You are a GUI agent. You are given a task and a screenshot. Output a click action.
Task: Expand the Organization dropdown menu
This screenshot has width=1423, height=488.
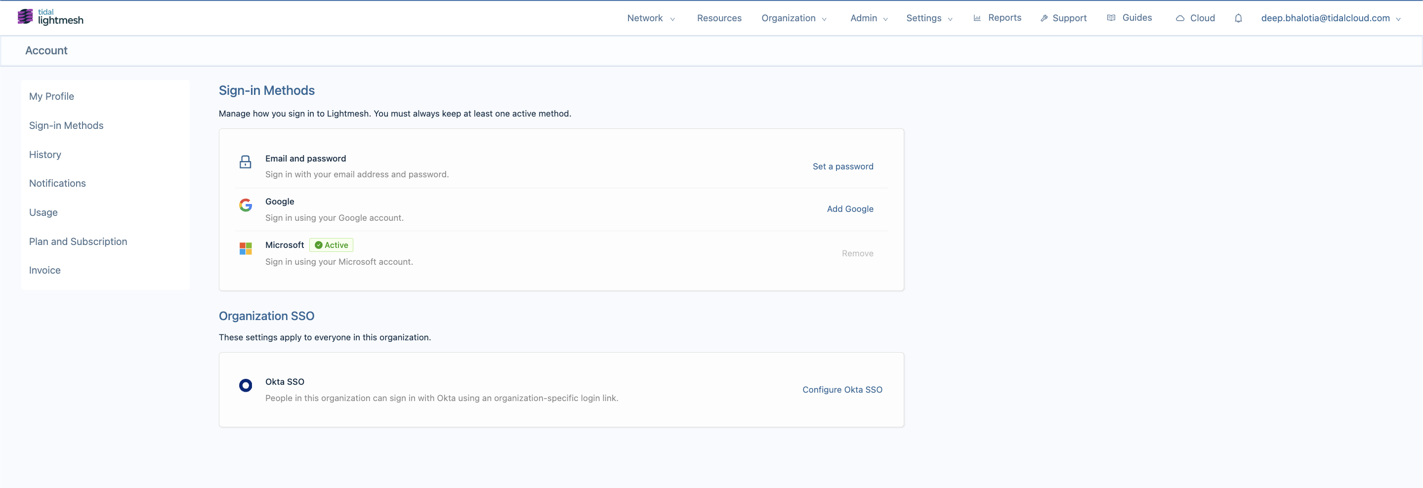pyautogui.click(x=794, y=18)
